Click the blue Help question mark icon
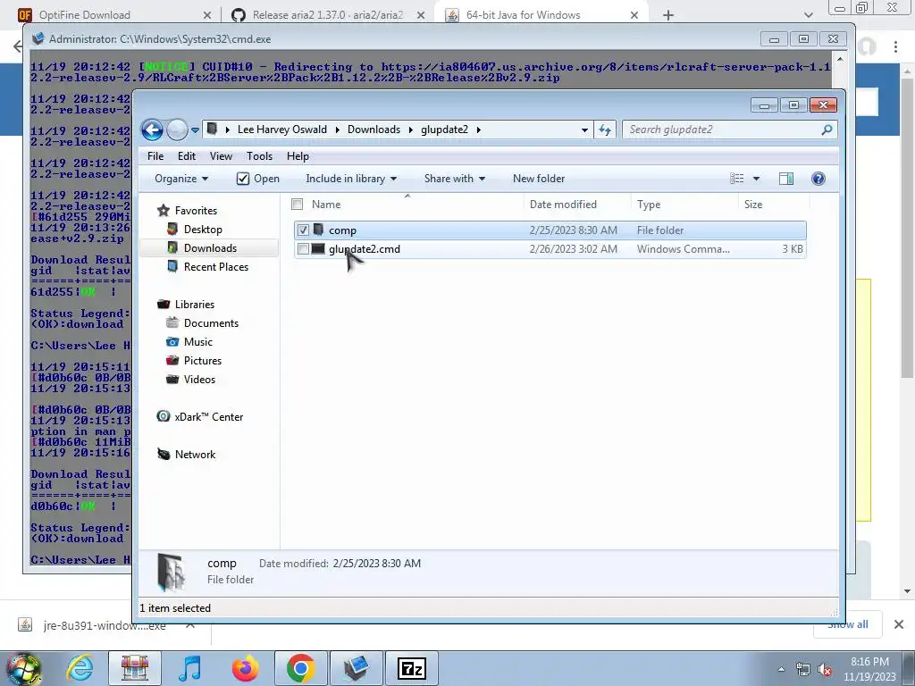This screenshot has height=686, width=915. pos(818,179)
